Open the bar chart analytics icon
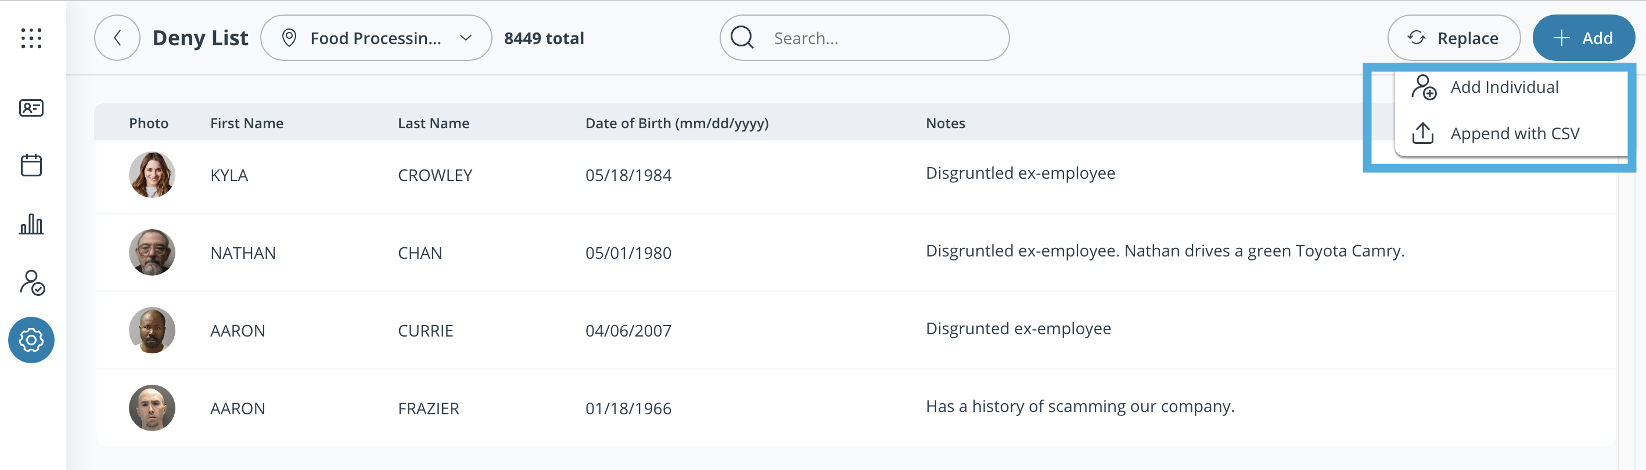Image resolution: width=1646 pixels, height=470 pixels. [31, 224]
